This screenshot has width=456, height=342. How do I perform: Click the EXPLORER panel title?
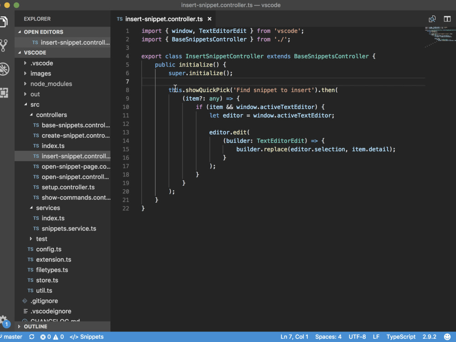point(37,19)
